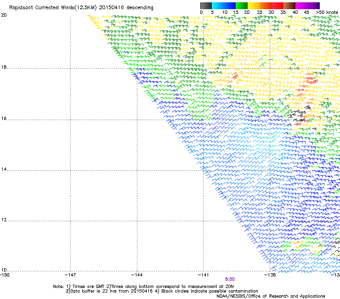The height and width of the screenshot is (299, 340).
Task: Click the green 15-20 knots legend swatch
Action: tap(242, 6)
